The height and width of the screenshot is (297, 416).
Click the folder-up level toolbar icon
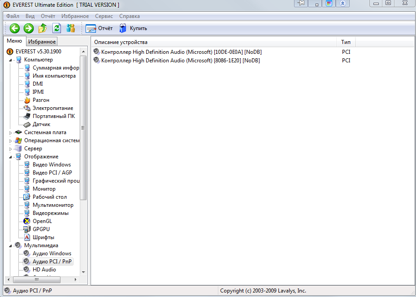[43, 28]
